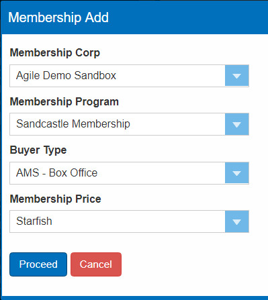Select the 'AMS - Box Office' text value
This screenshot has width=268, height=300.
coord(57,173)
